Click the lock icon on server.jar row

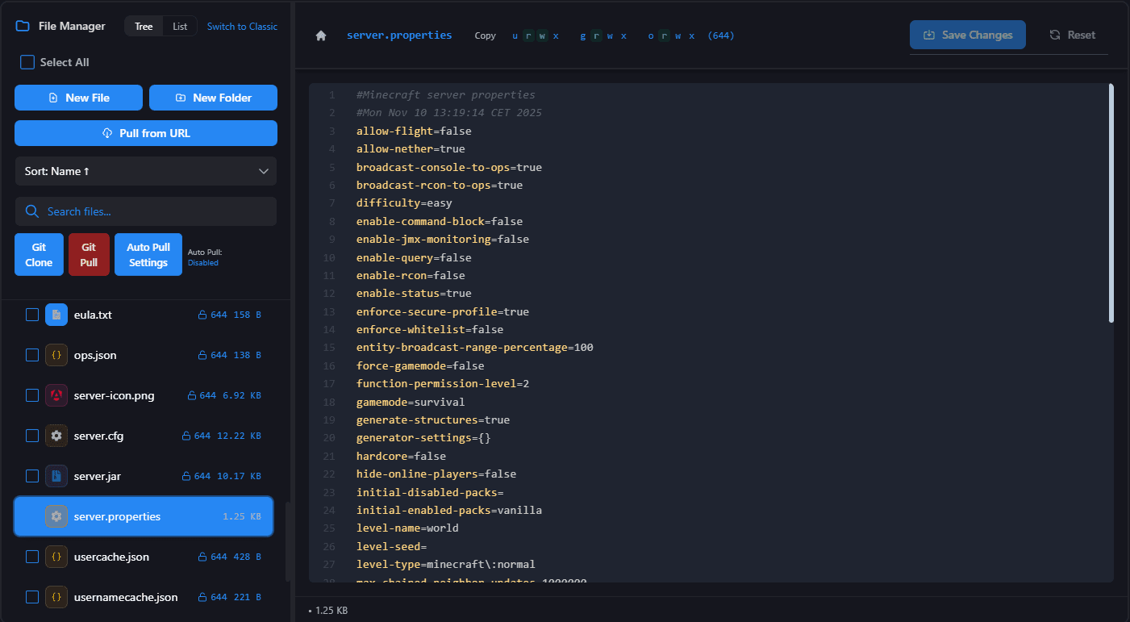coord(186,476)
